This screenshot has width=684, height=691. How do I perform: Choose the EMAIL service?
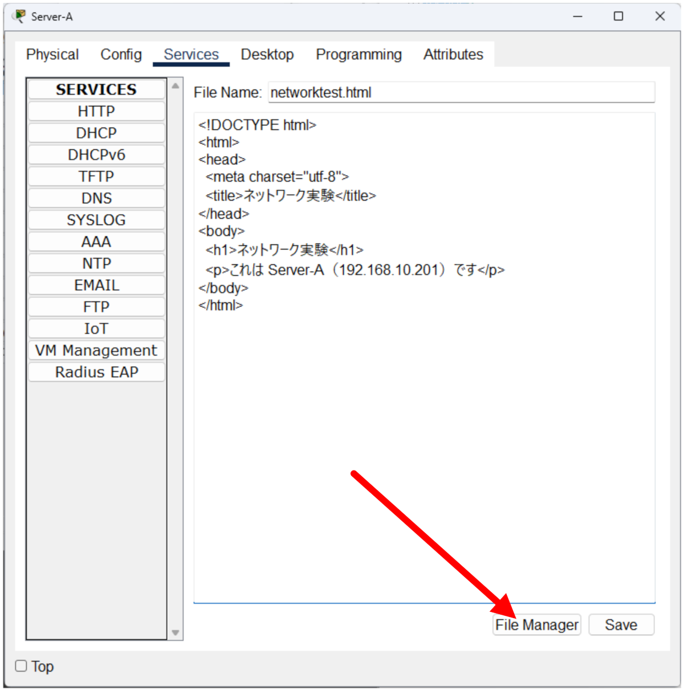(96, 285)
